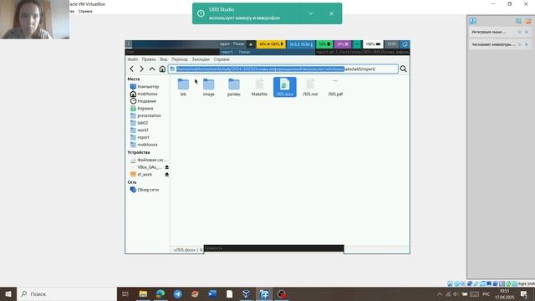The image size is (535, 301).
Task: Open the Правка menu
Action: click(x=149, y=59)
